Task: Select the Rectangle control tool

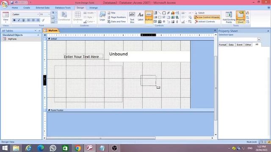Action: [x=160, y=17]
